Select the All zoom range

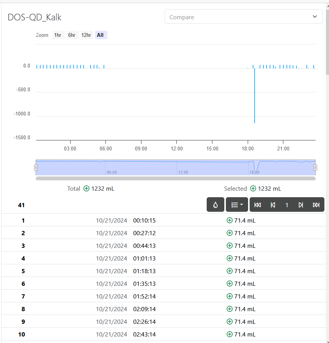pos(100,35)
